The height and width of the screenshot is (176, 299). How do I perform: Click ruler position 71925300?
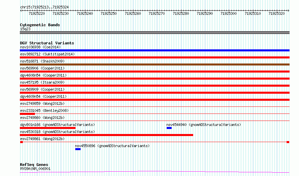228,13
